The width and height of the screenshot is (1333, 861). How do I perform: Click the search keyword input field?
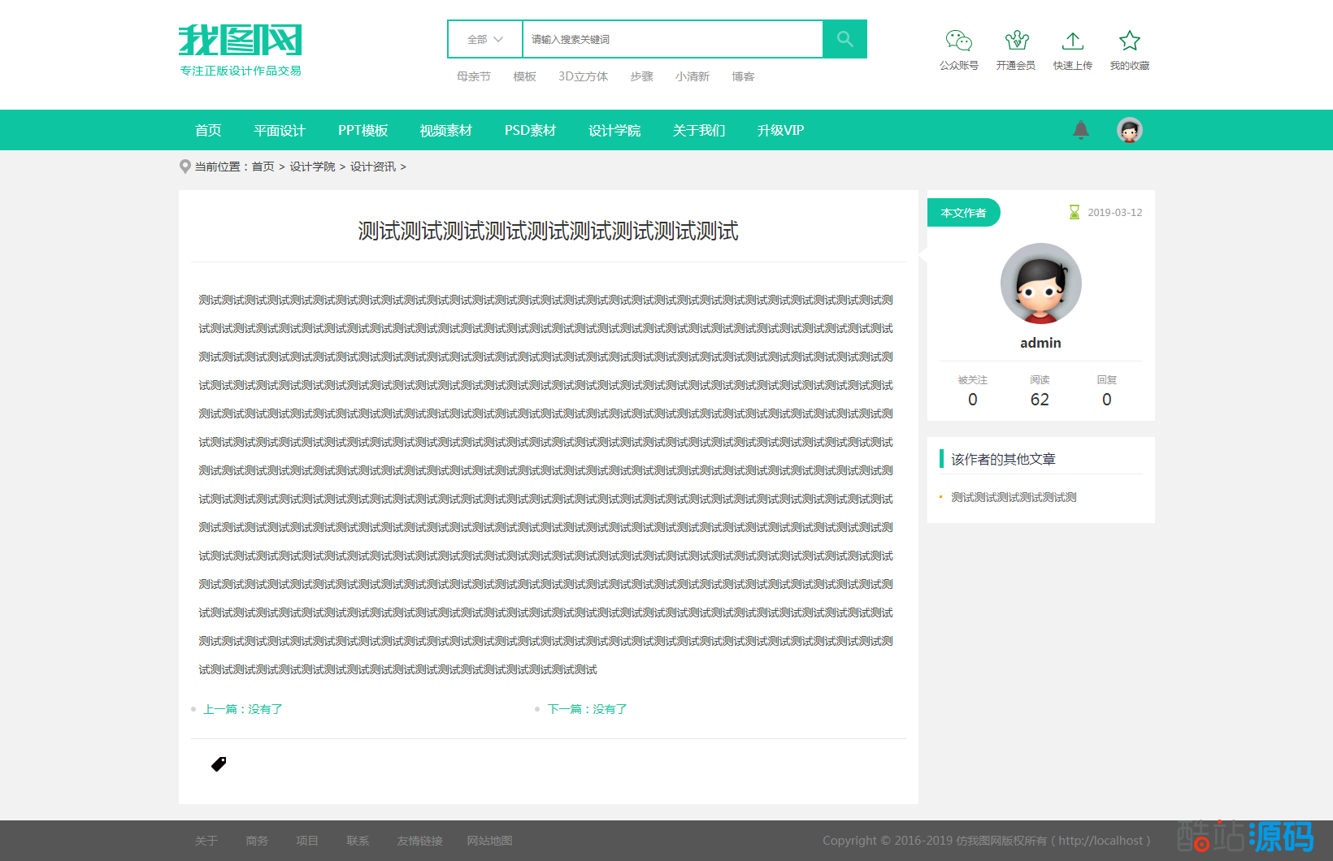pyautogui.click(x=671, y=39)
